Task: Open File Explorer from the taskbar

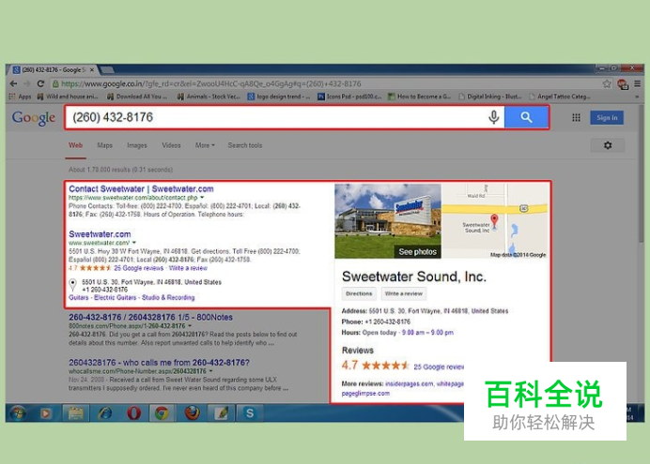Action: click(x=76, y=412)
